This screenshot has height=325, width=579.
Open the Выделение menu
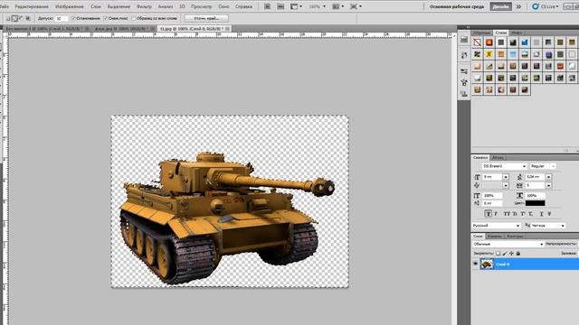(x=119, y=6)
